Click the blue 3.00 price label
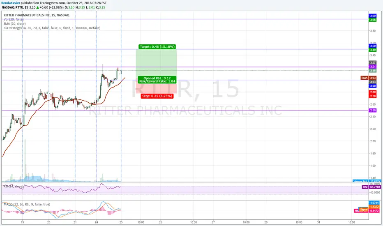 pyautogui.click(x=372, y=86)
